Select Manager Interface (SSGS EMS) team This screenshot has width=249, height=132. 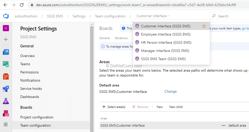[x=171, y=51]
